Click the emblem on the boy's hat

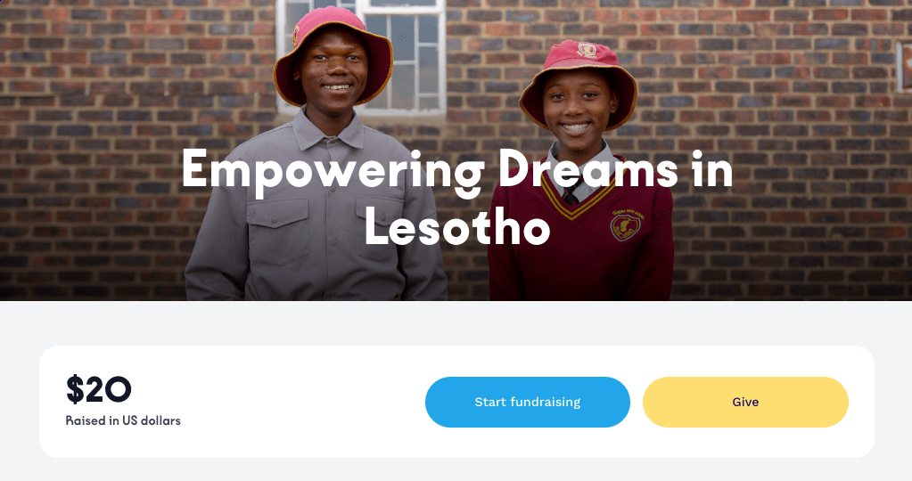coord(296,36)
